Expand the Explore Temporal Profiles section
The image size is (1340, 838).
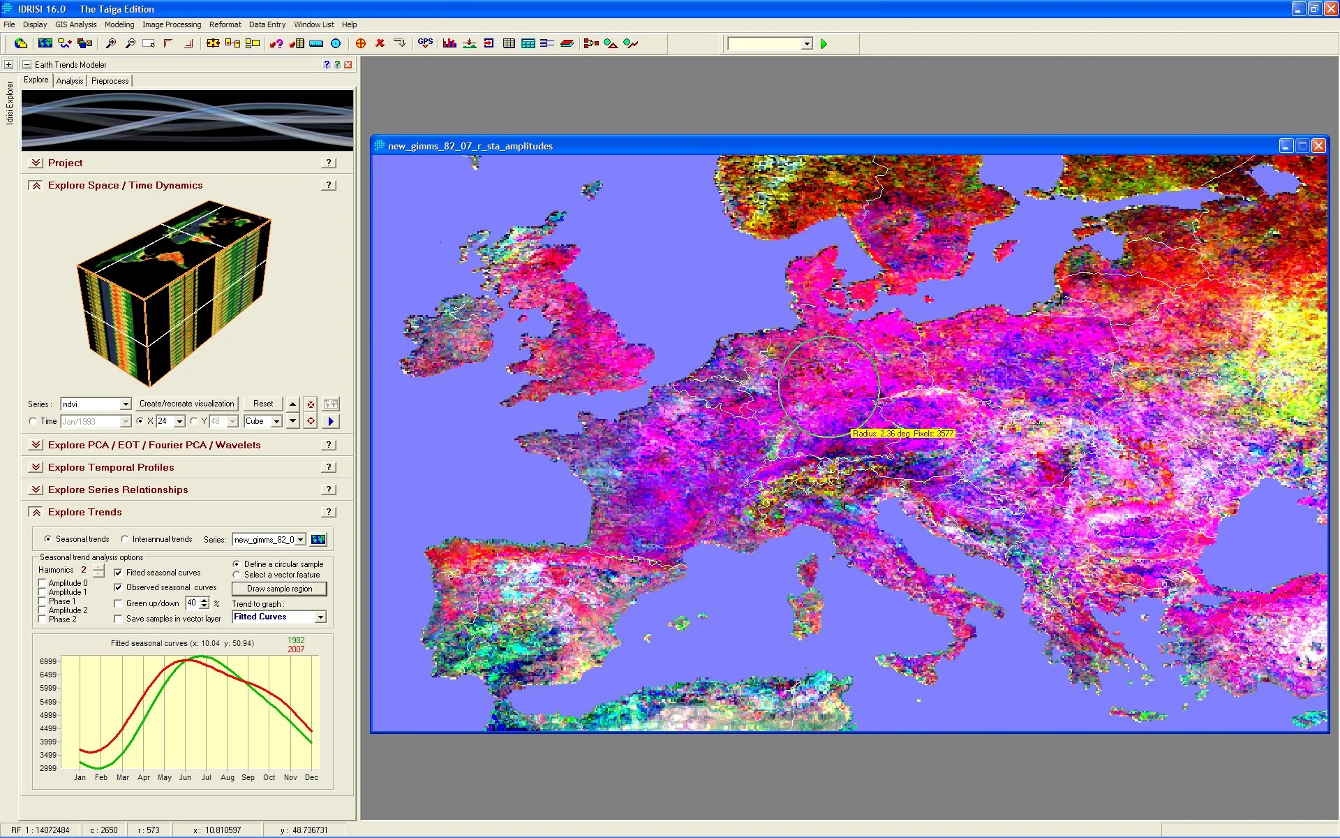pos(36,467)
